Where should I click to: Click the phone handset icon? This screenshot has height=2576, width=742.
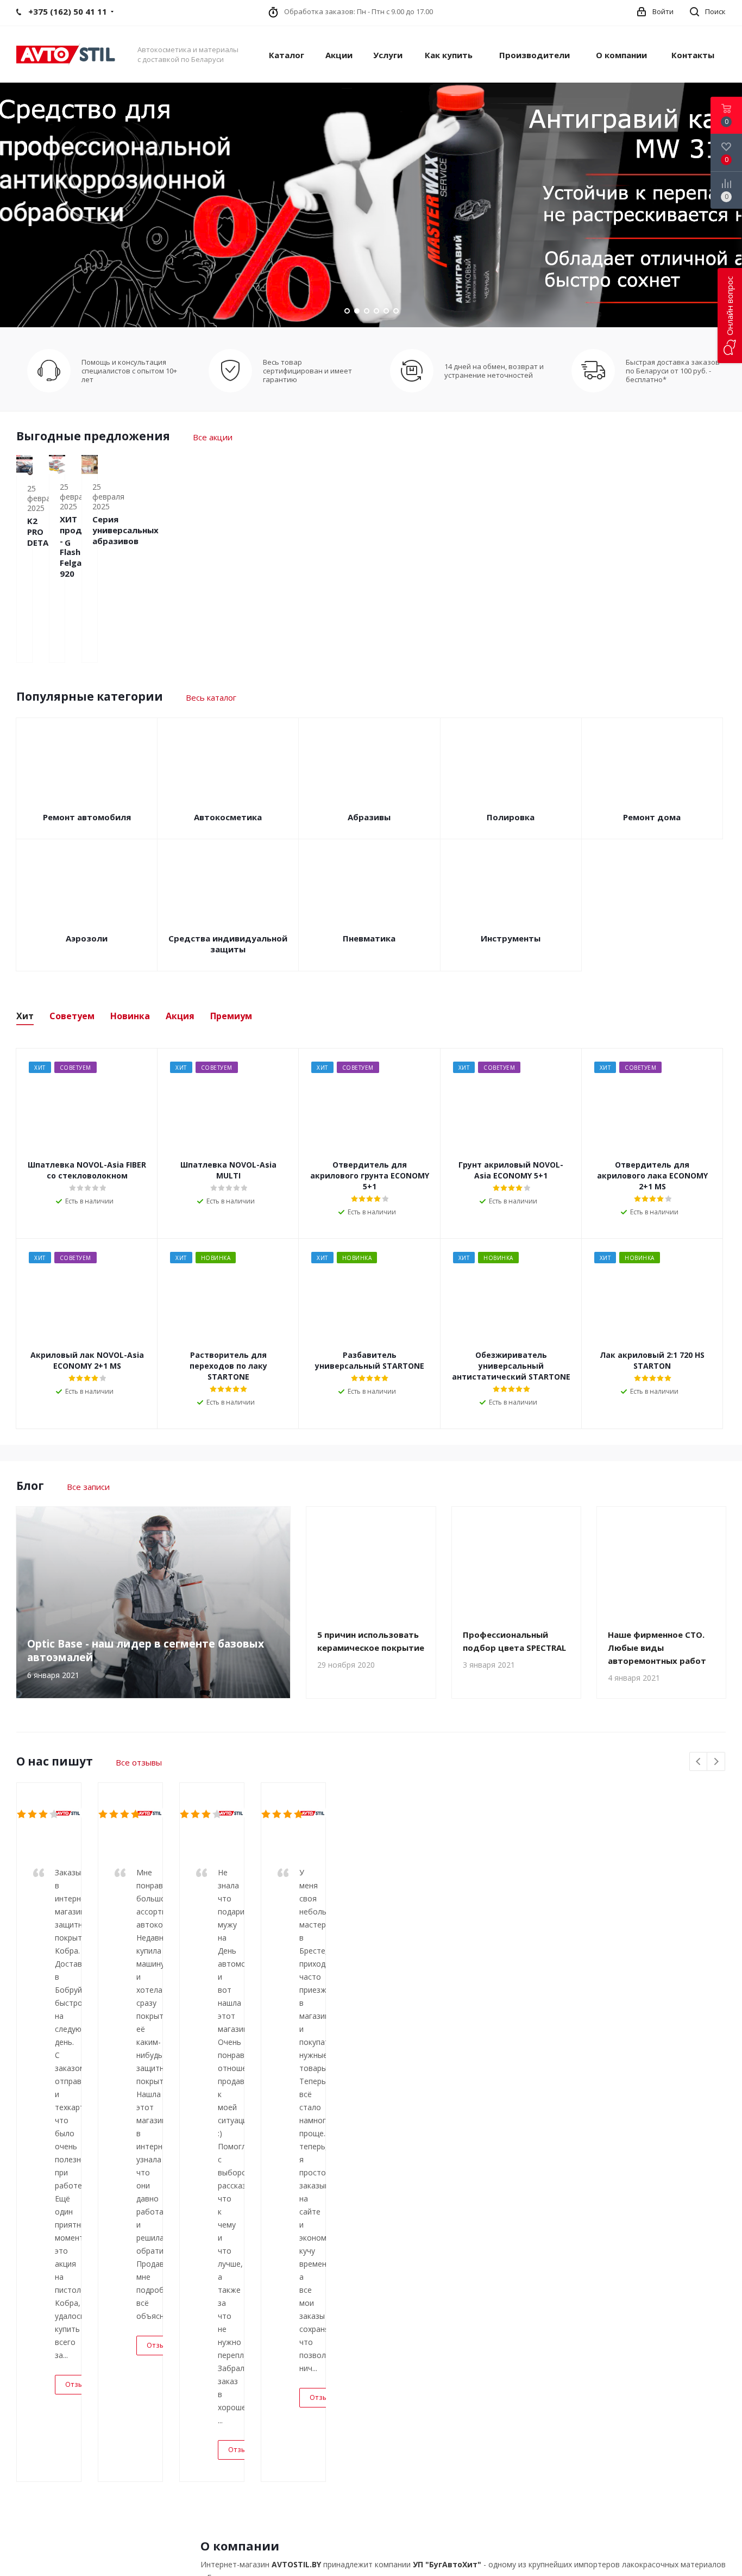pyautogui.click(x=19, y=12)
